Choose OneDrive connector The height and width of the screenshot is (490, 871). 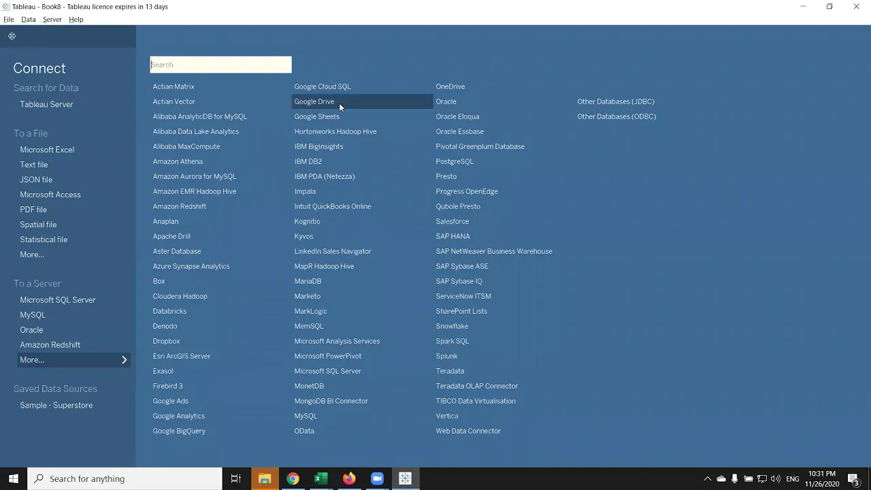coord(450,86)
